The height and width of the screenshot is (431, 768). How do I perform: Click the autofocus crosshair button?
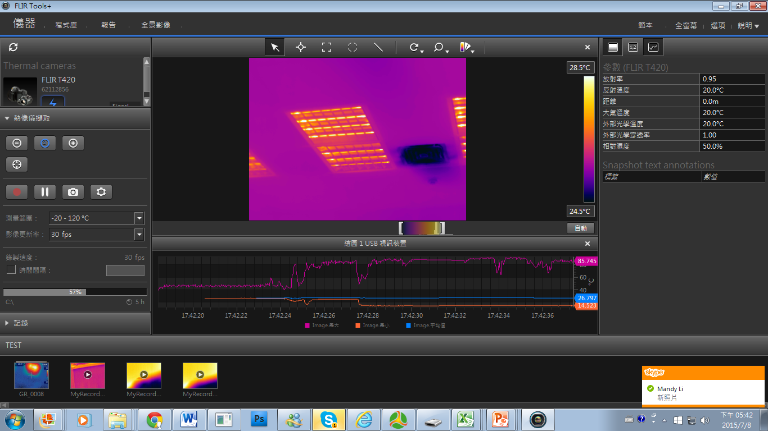17,164
